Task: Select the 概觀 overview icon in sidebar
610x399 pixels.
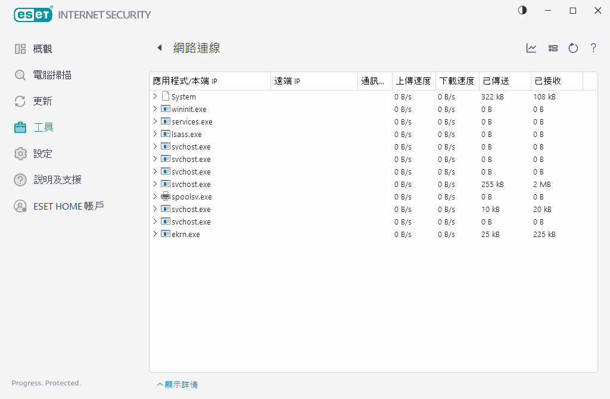Action: [x=20, y=48]
